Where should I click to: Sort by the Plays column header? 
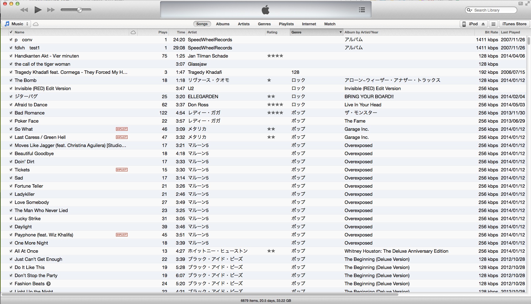153,32
